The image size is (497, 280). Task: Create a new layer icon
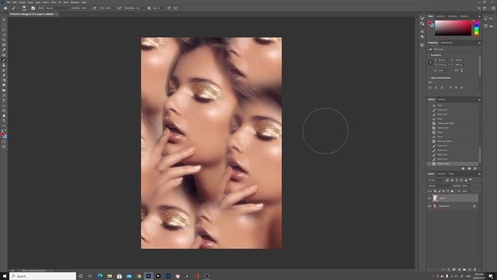coord(469,270)
